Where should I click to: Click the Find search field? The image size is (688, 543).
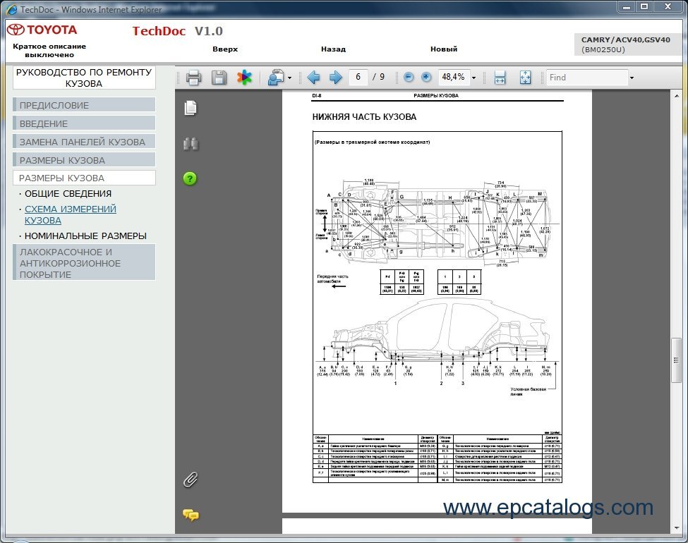[587, 78]
